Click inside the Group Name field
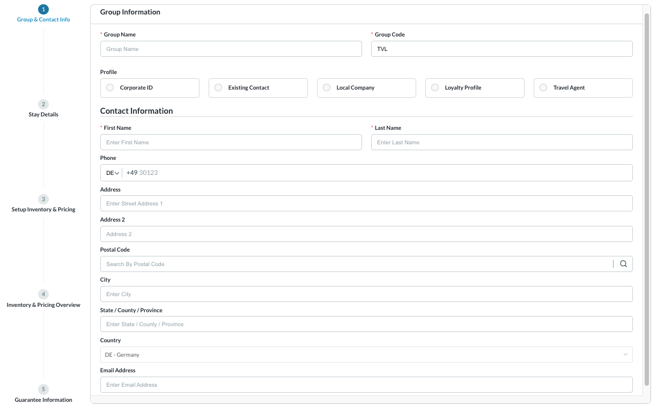The image size is (657, 412). coord(231,48)
